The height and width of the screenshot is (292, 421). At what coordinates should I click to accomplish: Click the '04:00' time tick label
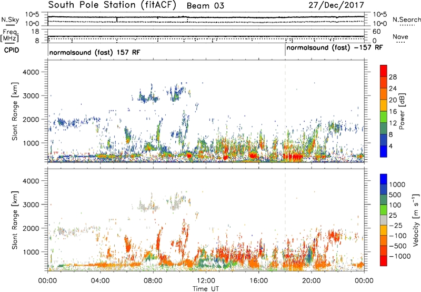[x=101, y=281]
